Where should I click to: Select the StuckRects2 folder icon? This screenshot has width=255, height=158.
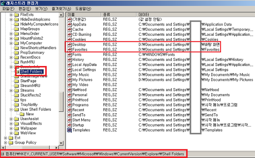[x=17, y=95]
